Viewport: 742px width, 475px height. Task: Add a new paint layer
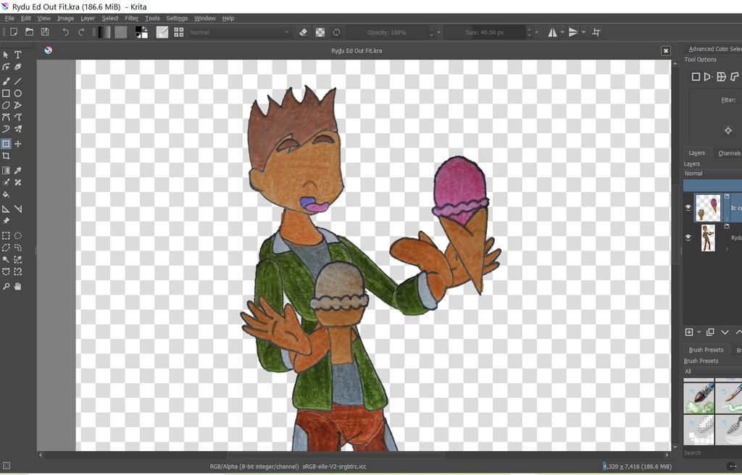point(688,332)
